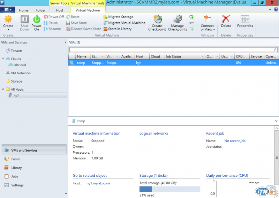Select Storage in the navigation tree
279x198 pixels.
[16, 81]
